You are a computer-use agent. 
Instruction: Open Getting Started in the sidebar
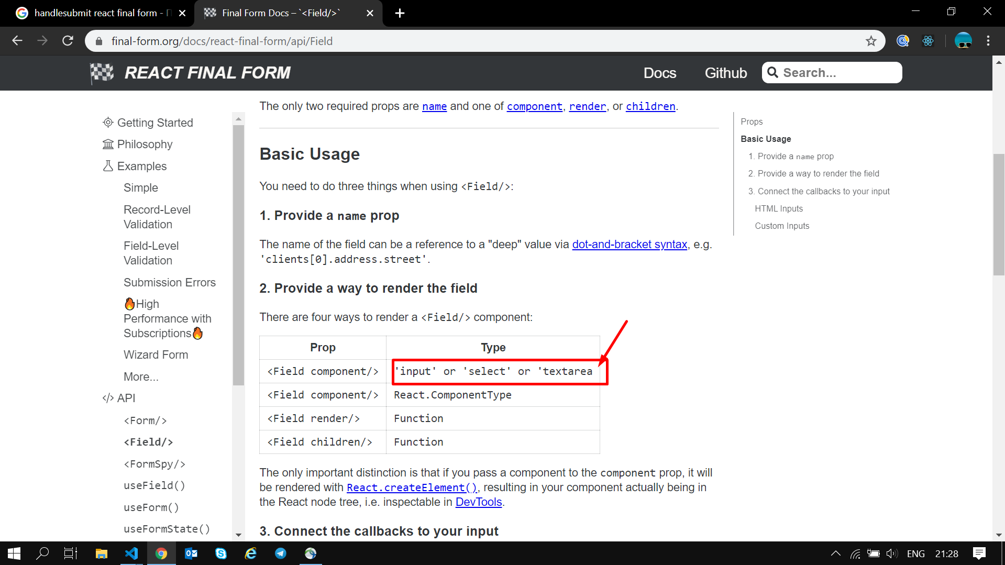click(148, 123)
